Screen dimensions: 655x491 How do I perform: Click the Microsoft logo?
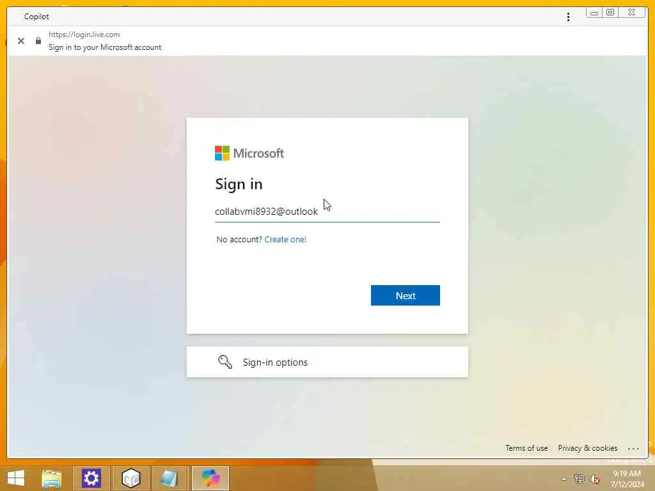249,153
